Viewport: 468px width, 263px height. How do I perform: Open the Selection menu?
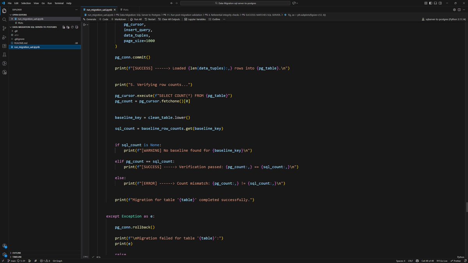coord(26,3)
